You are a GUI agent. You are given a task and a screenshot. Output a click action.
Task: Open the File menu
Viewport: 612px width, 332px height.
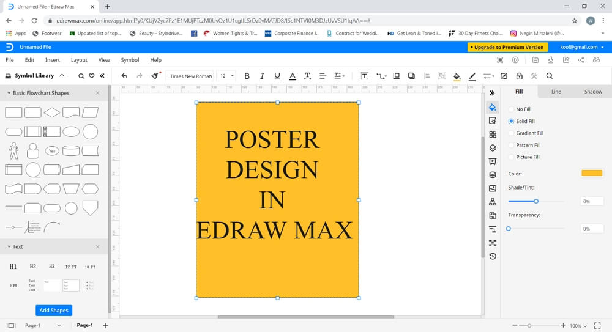click(10, 60)
